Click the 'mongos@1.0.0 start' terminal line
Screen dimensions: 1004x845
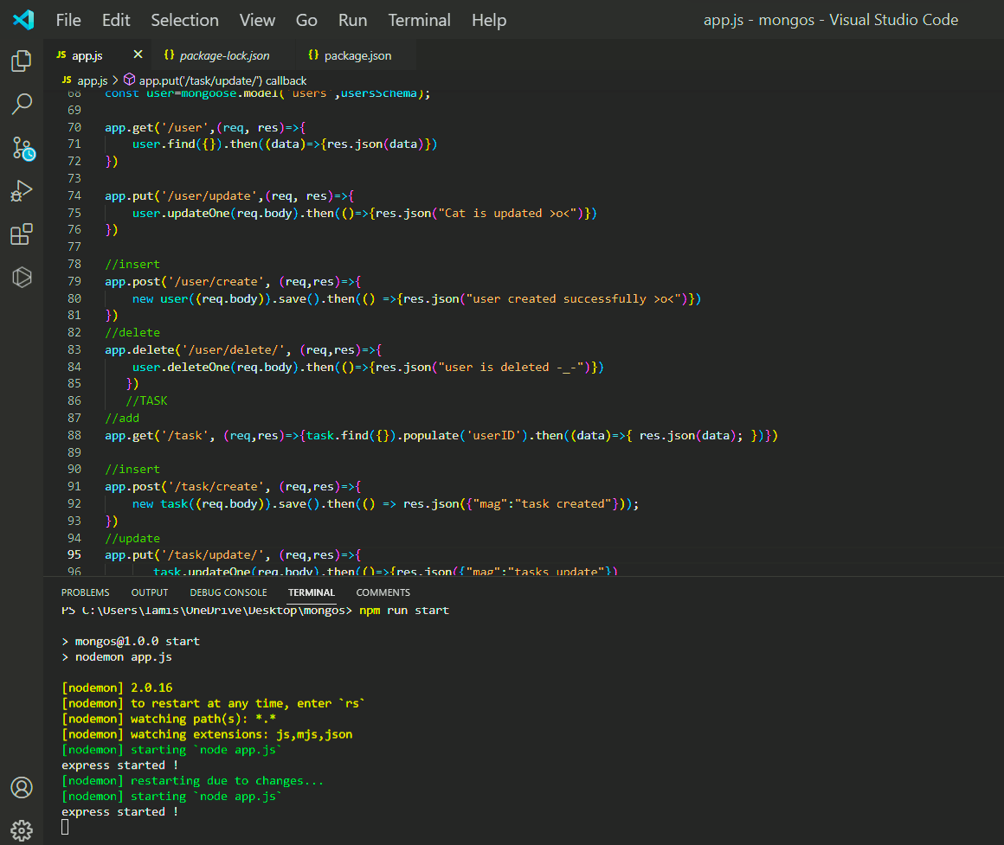click(x=137, y=641)
